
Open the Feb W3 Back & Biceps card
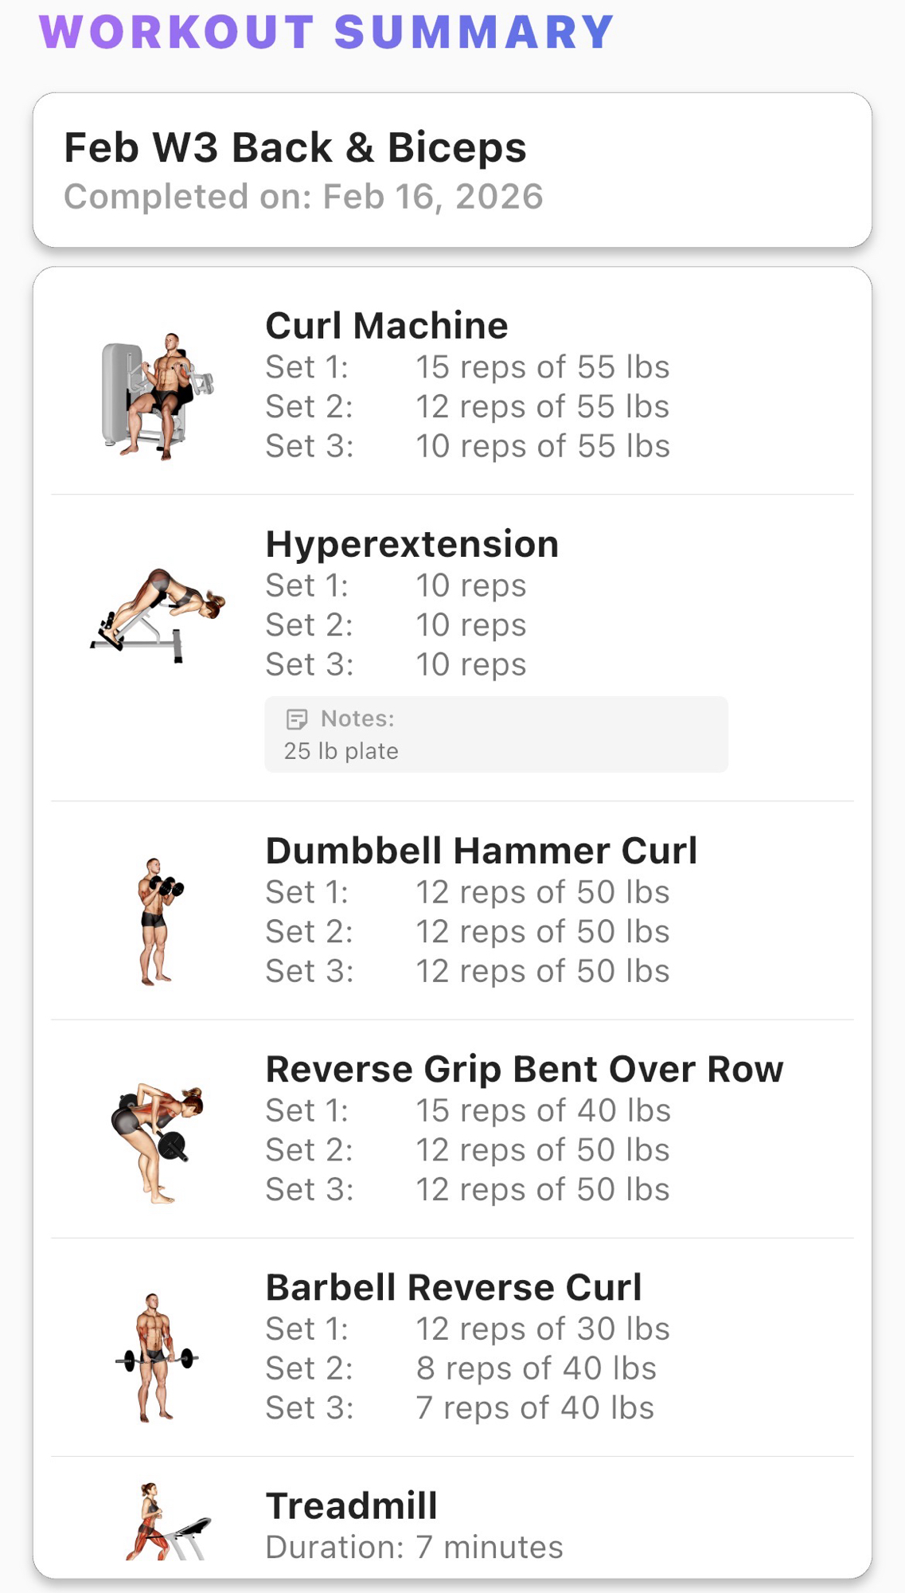tap(452, 170)
